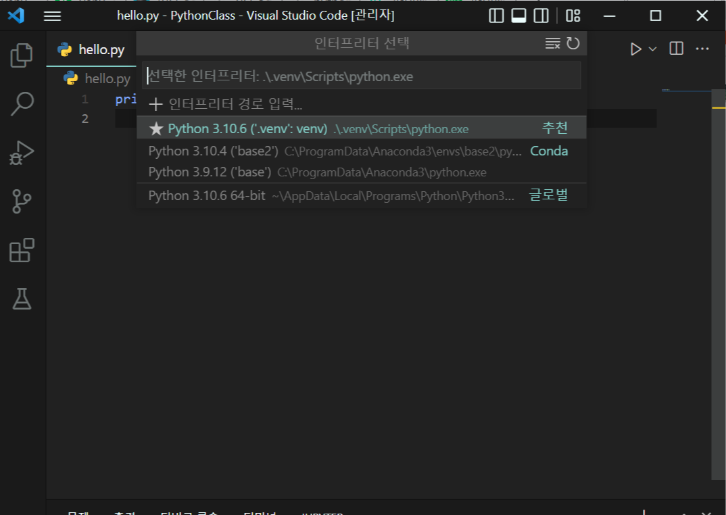Toggle the primary side bar layout button

coord(496,16)
